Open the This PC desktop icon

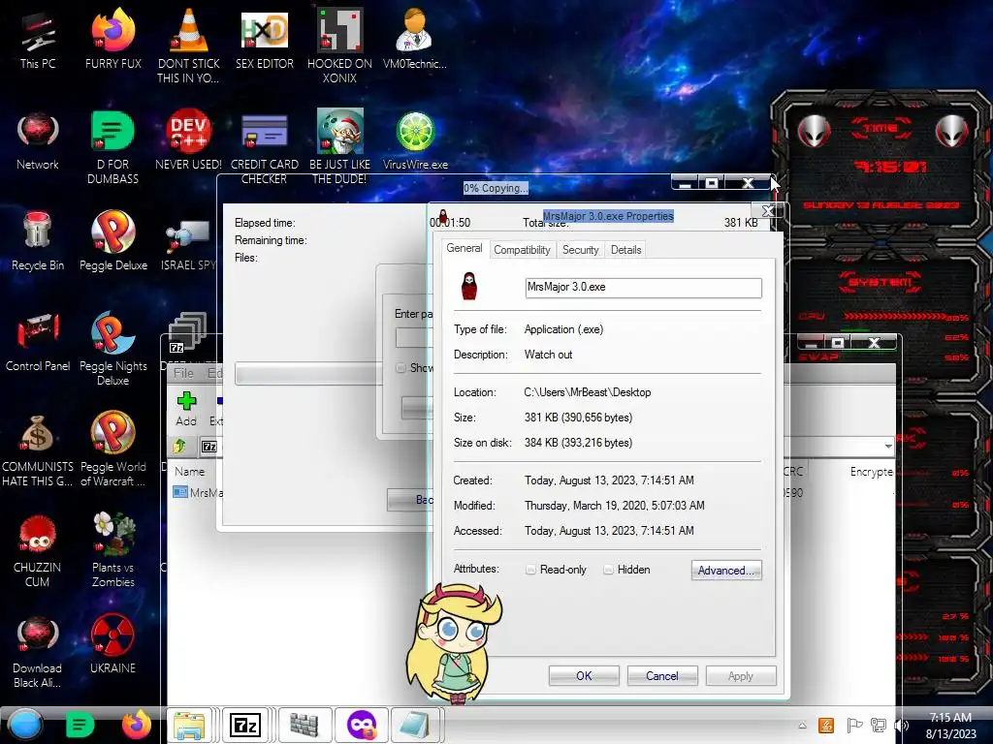38,41
